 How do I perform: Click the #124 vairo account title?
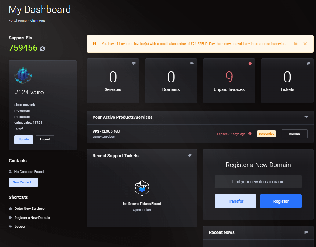tap(29, 92)
